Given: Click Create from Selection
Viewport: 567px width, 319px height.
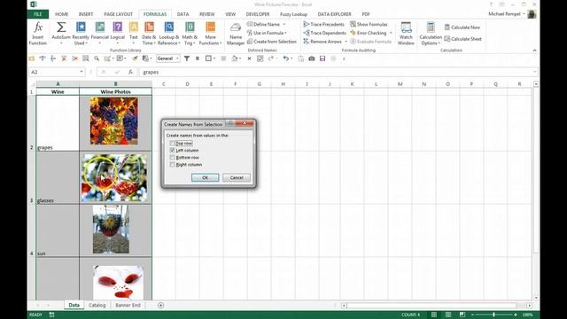Looking at the screenshot, I should point(272,42).
